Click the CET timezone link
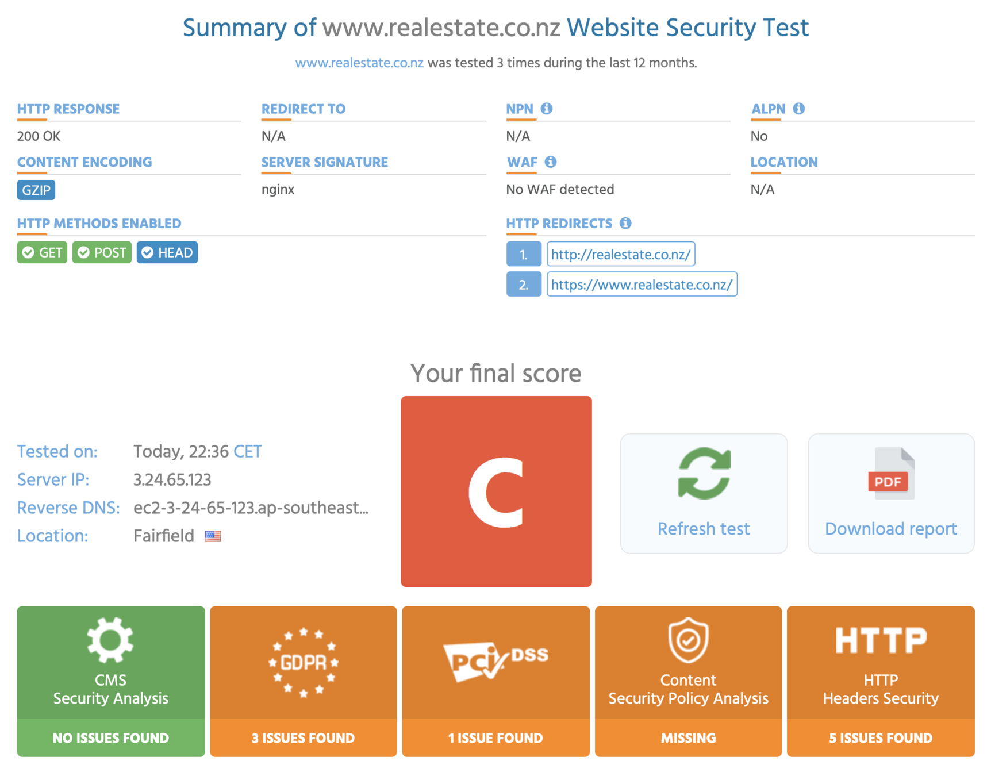This screenshot has height=776, width=991. coord(248,451)
